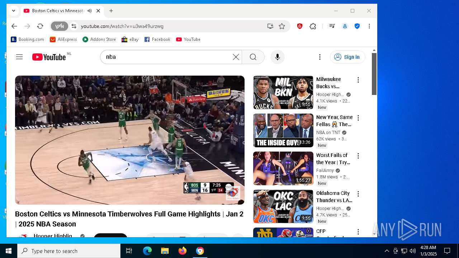This screenshot has height=258, width=459.
Task: Open the 4:28 AM clock and calendar
Action: (429, 251)
